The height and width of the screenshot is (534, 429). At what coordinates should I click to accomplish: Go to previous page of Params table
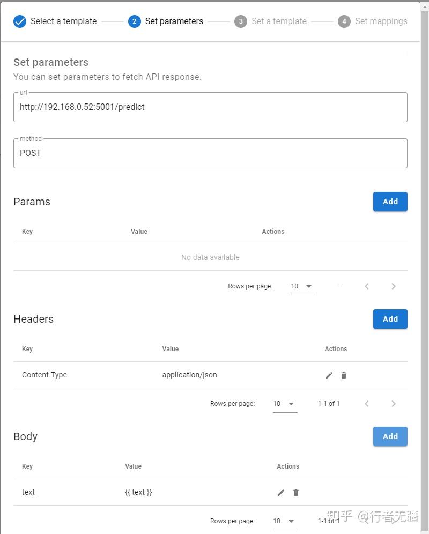(367, 286)
